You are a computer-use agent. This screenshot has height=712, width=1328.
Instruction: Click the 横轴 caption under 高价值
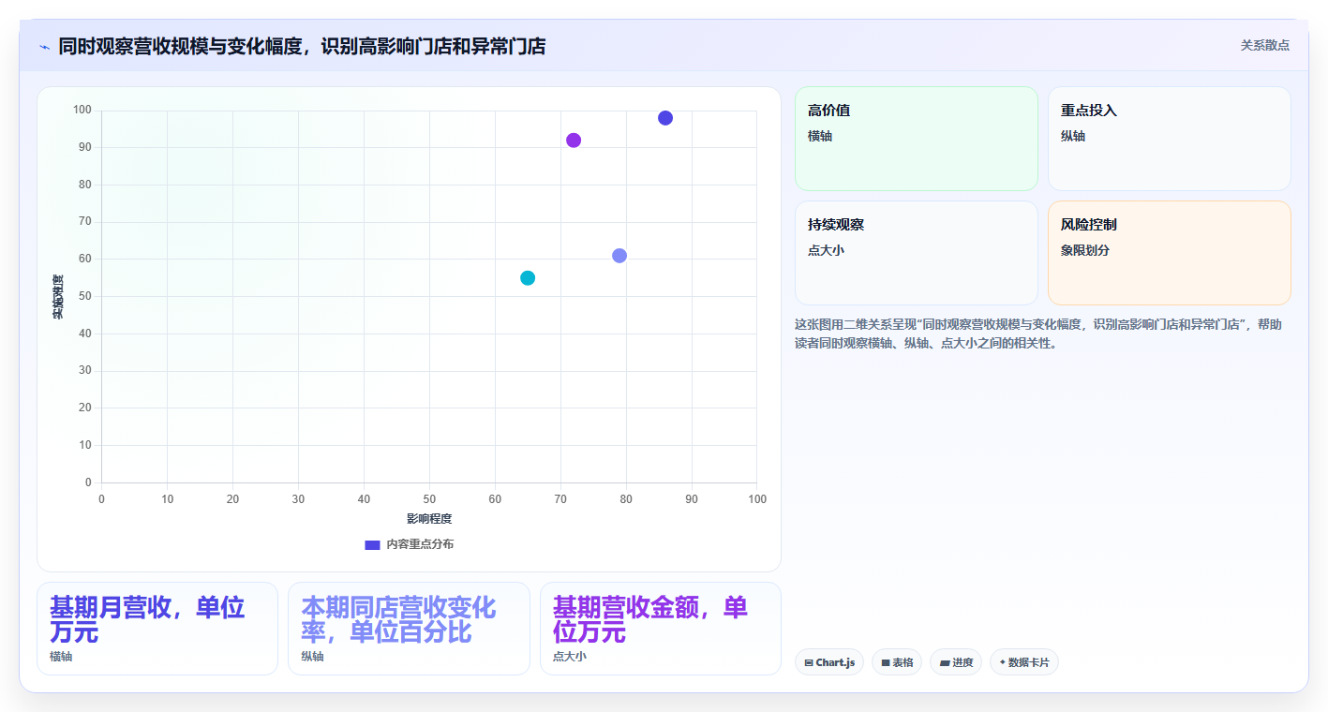[x=820, y=137]
